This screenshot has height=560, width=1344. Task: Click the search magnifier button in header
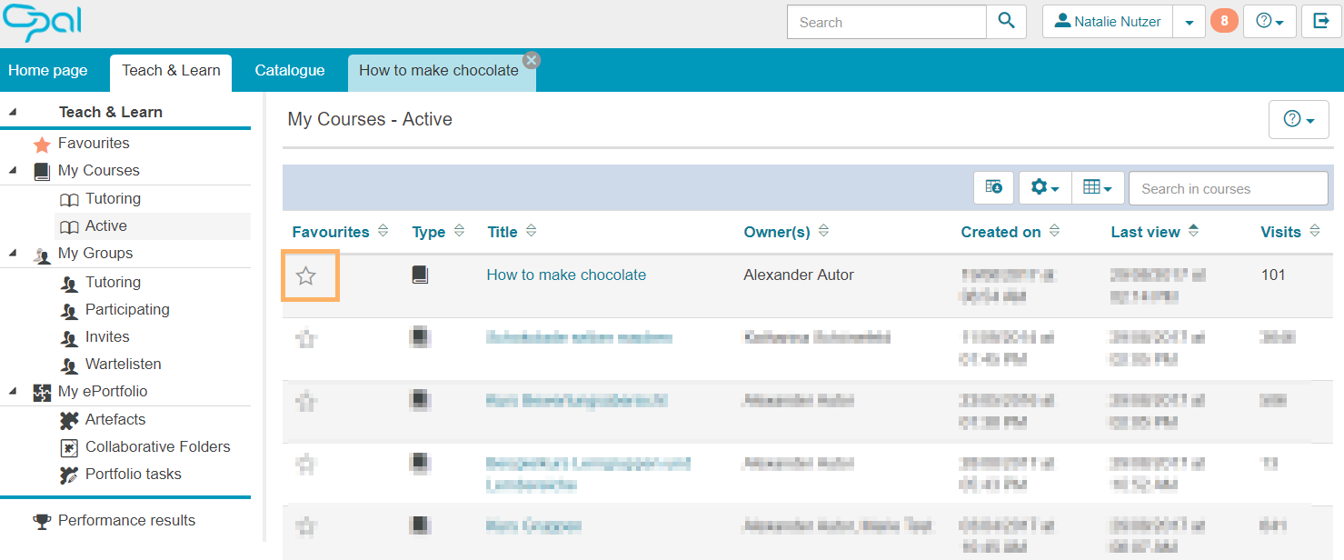click(x=1006, y=22)
